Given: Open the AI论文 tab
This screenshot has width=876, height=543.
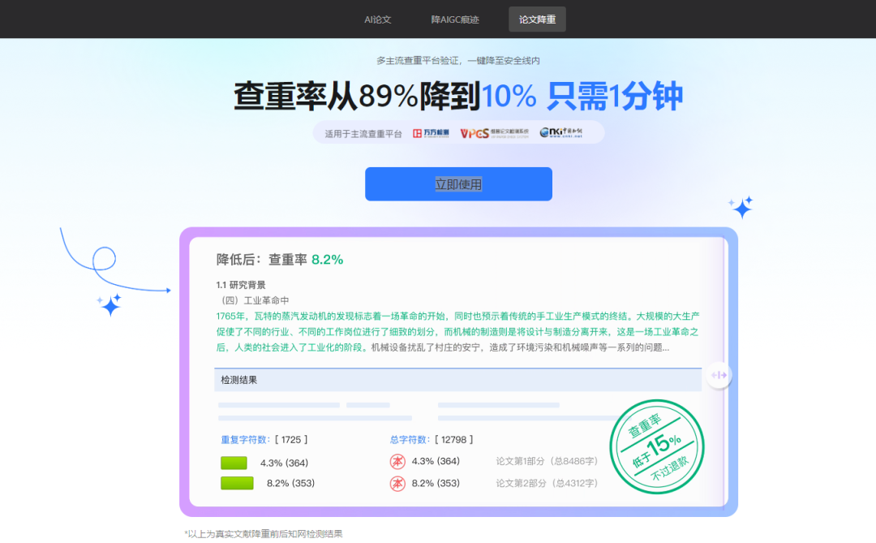Looking at the screenshot, I should coord(378,19).
